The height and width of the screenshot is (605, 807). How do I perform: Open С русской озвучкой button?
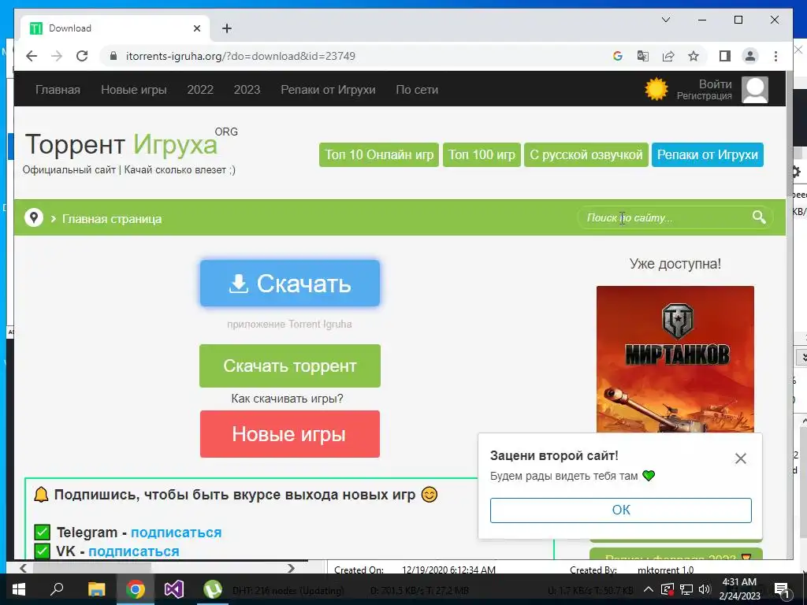pos(586,155)
